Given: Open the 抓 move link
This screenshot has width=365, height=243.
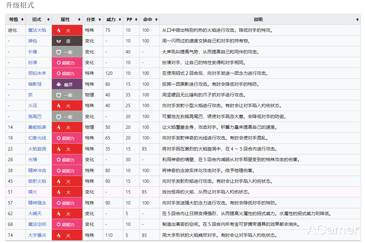Looking at the screenshot, I should pos(31,95).
